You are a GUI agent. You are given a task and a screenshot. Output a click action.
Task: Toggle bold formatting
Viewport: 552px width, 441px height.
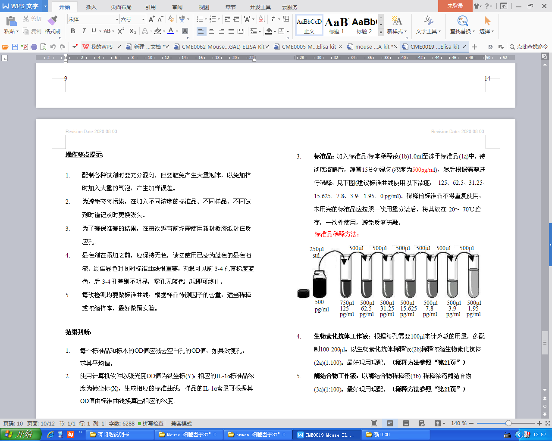(73, 31)
